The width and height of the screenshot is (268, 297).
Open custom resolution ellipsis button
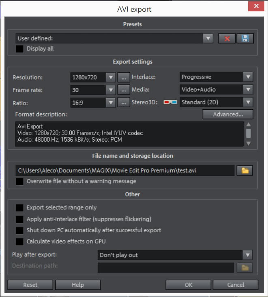tap(124, 77)
